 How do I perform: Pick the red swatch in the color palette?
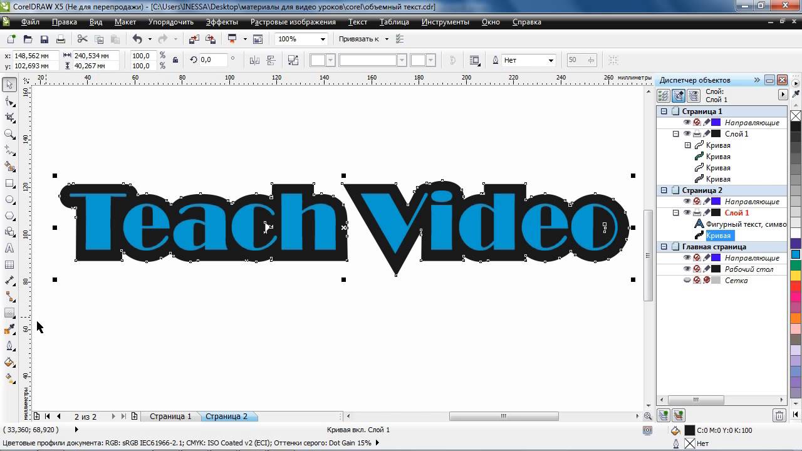tap(796, 286)
